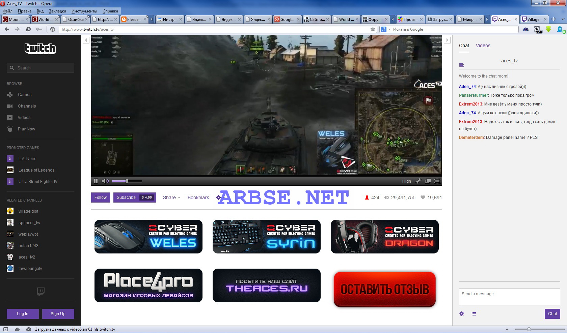This screenshot has width=567, height=333.
Task: Open the Place4pro shop banner
Action: 148,285
